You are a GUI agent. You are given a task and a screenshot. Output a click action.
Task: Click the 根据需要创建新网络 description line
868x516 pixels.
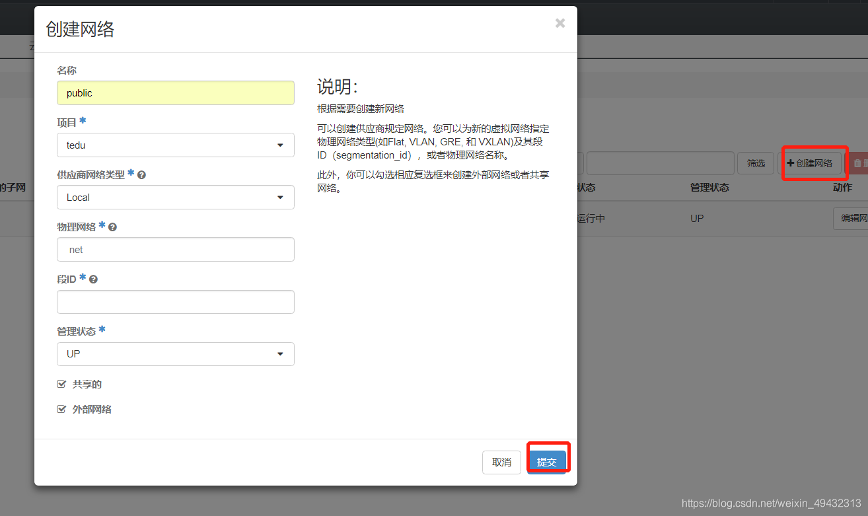tap(361, 108)
